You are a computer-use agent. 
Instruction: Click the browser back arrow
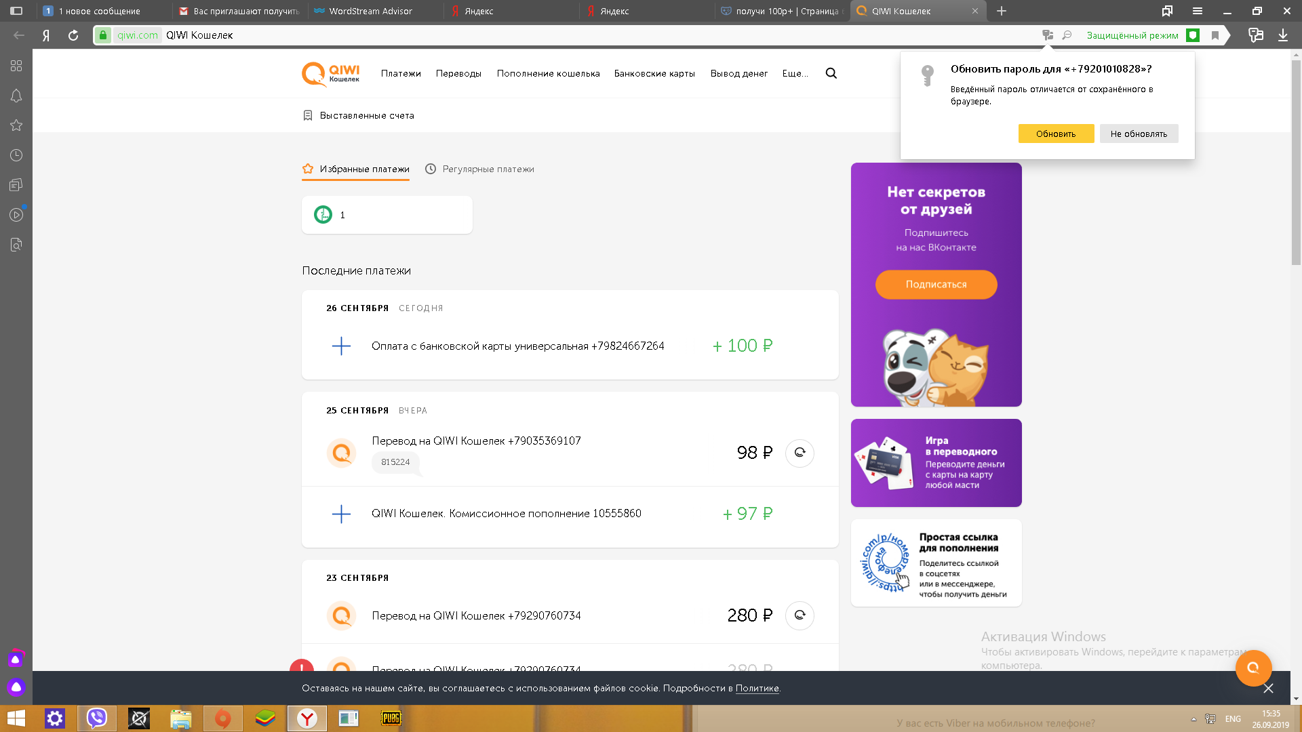point(19,35)
